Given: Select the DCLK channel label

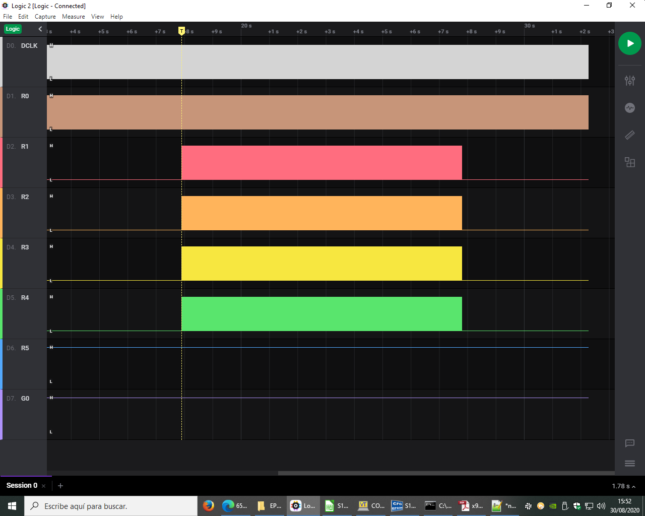Looking at the screenshot, I should point(29,46).
